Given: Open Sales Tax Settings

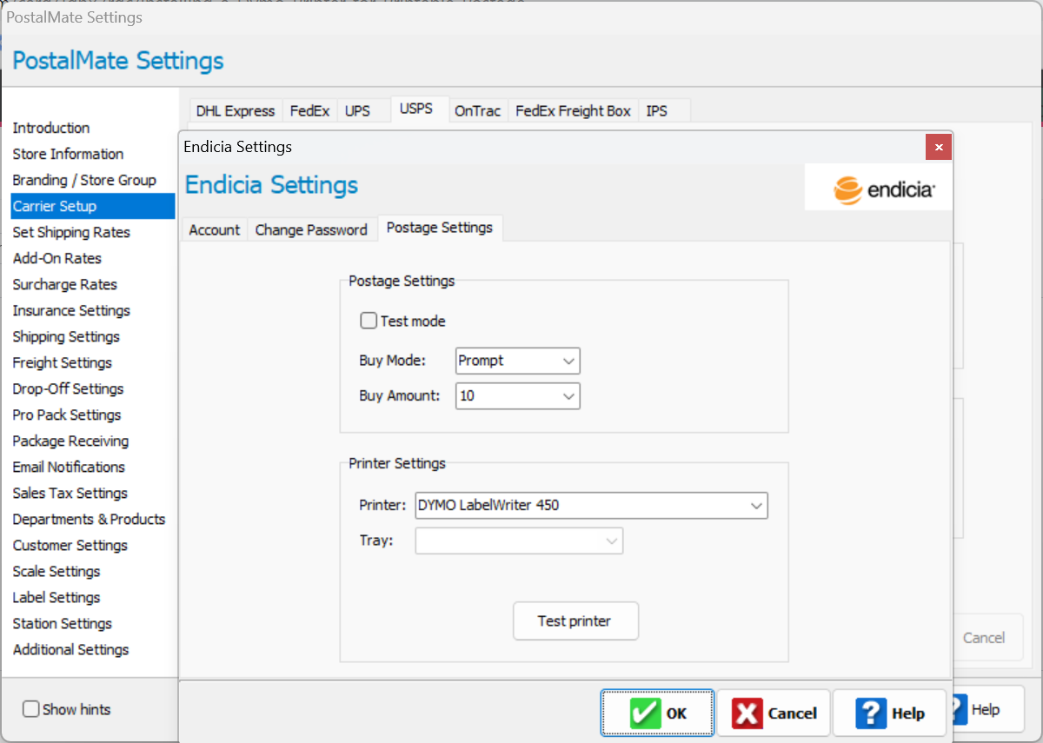Looking at the screenshot, I should tap(70, 493).
